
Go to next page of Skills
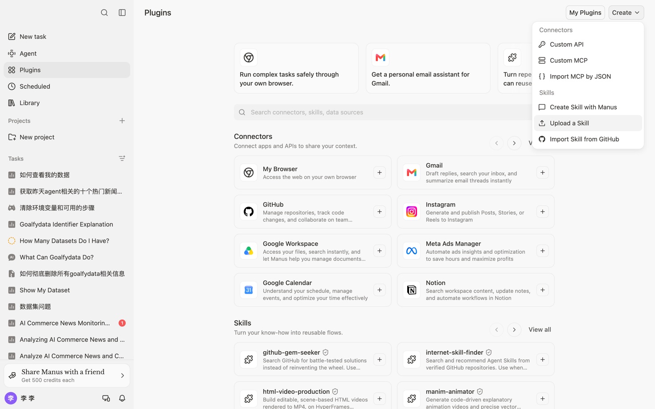pos(514,330)
